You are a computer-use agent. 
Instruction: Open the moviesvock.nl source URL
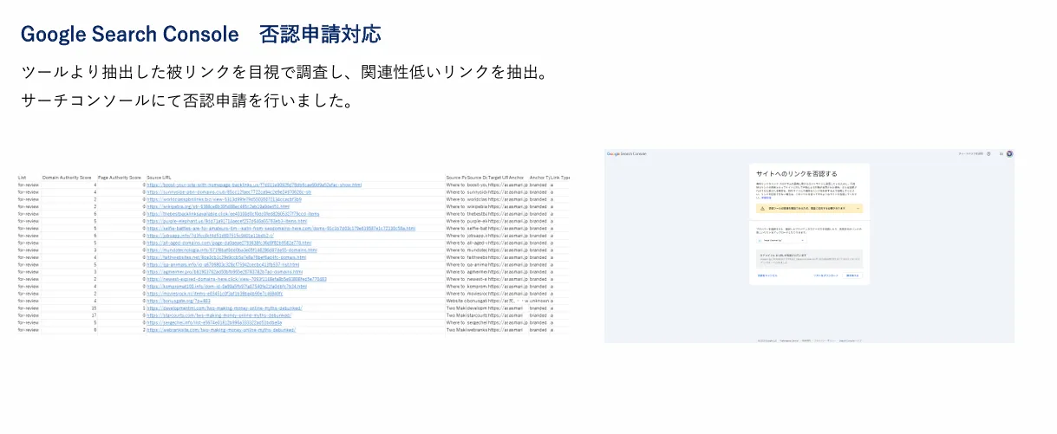point(214,293)
